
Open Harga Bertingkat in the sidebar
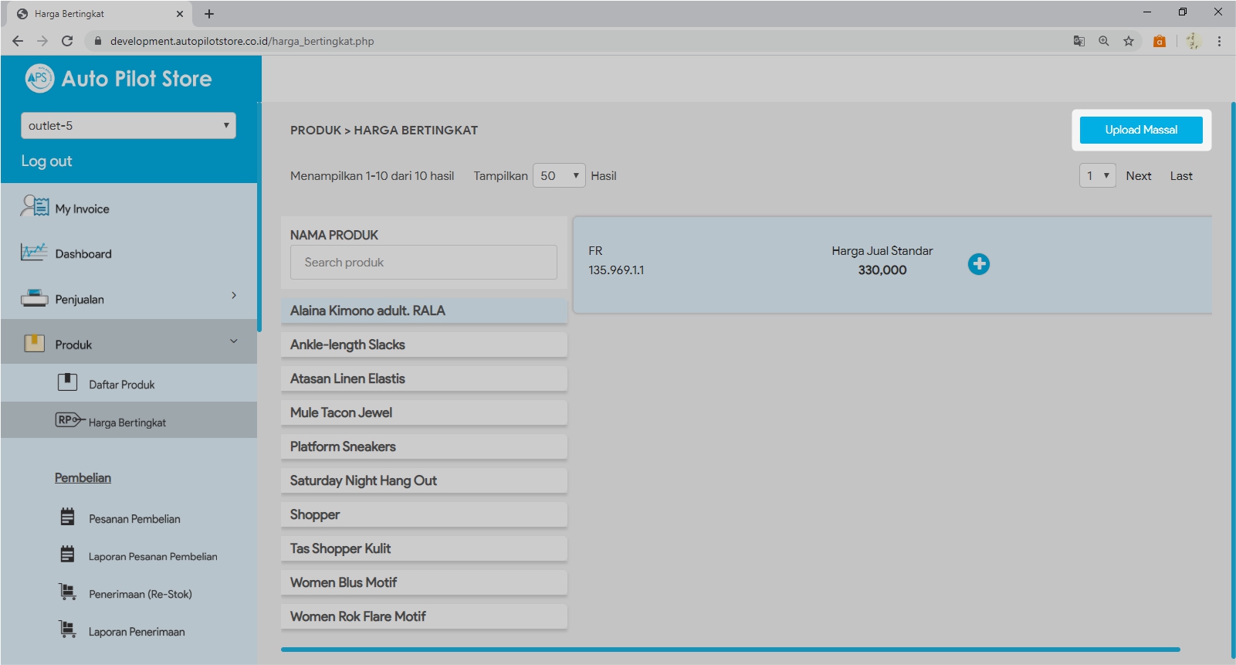click(x=127, y=422)
